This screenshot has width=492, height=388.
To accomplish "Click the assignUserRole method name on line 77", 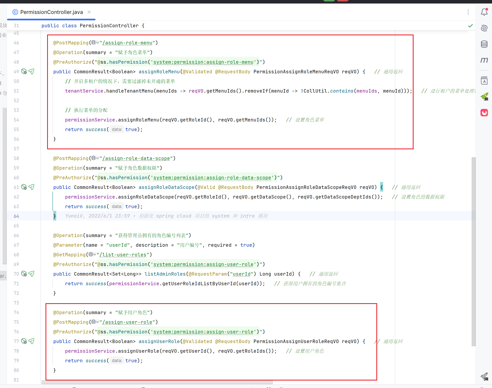I will [x=159, y=341].
